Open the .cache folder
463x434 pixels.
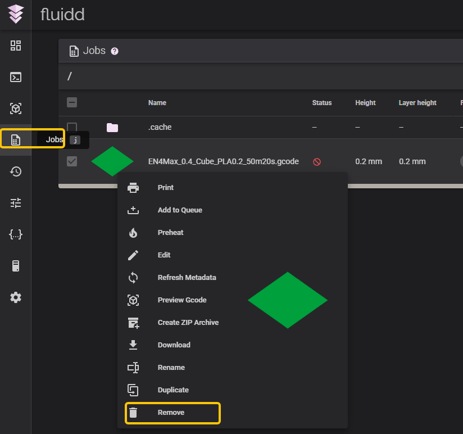coord(160,128)
